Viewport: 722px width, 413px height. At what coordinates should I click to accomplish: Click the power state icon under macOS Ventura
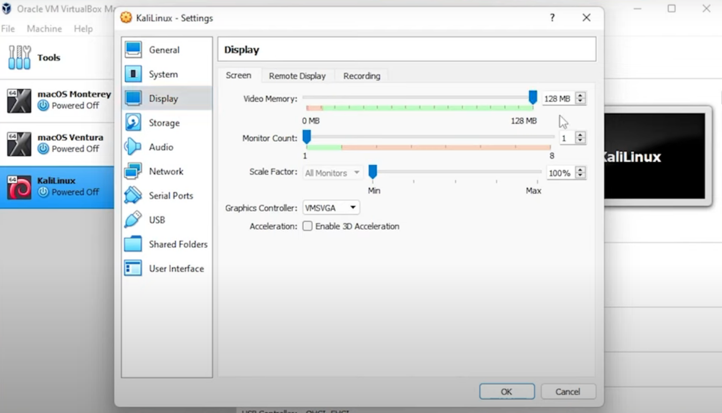pyautogui.click(x=44, y=149)
